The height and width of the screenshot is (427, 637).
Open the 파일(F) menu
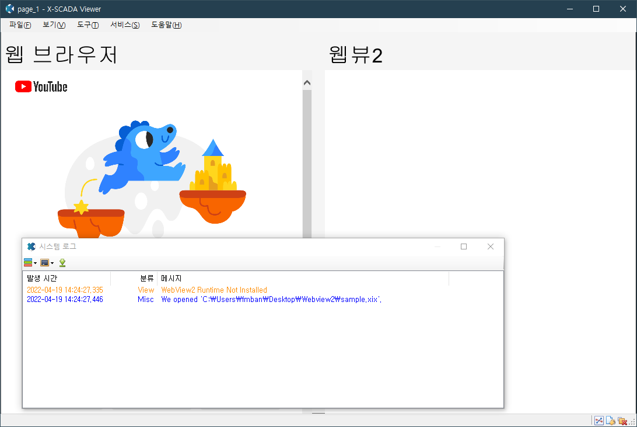20,25
